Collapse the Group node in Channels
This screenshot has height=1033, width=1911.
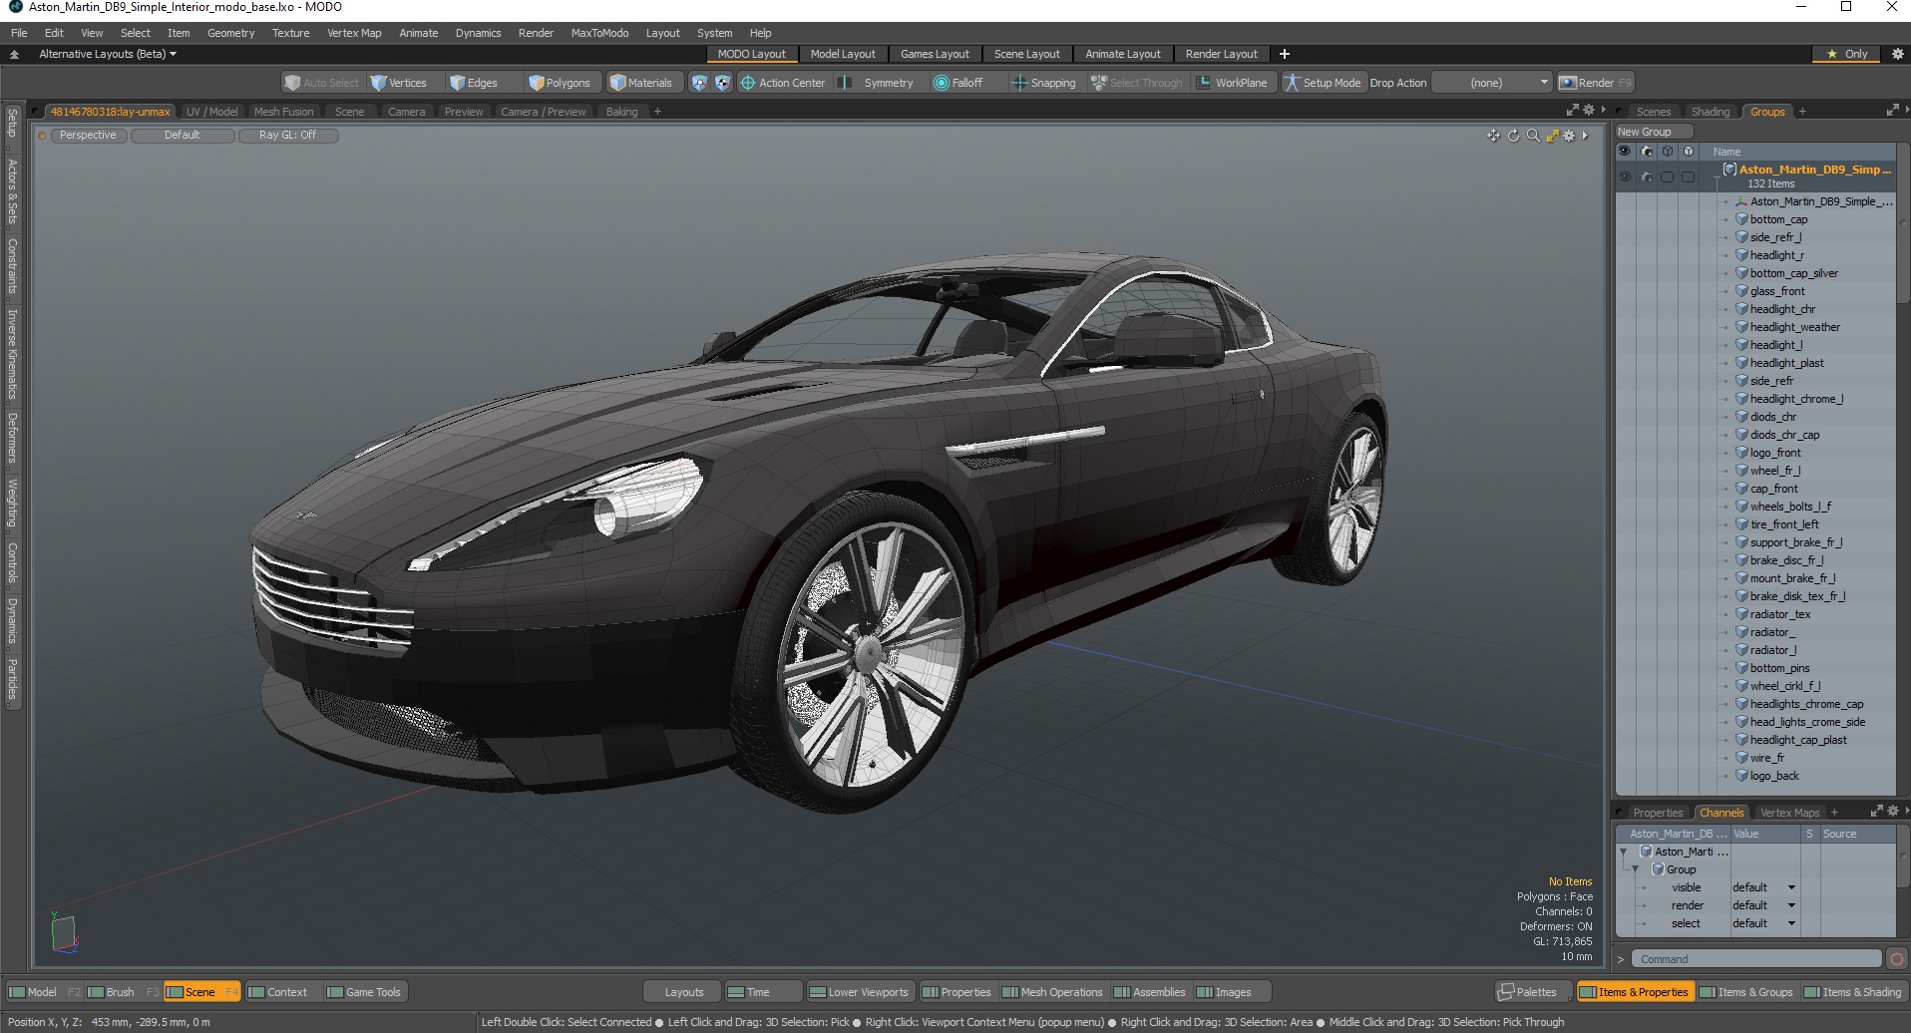[1636, 869]
